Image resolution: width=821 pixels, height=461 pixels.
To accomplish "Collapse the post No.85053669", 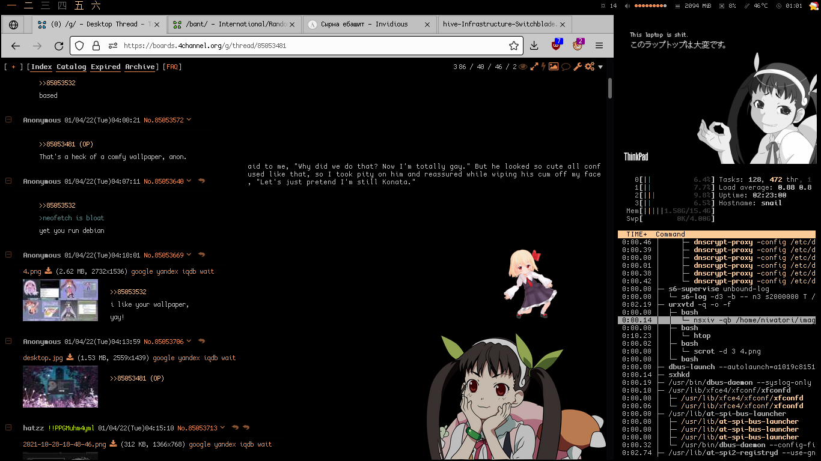I will tap(8, 255).
